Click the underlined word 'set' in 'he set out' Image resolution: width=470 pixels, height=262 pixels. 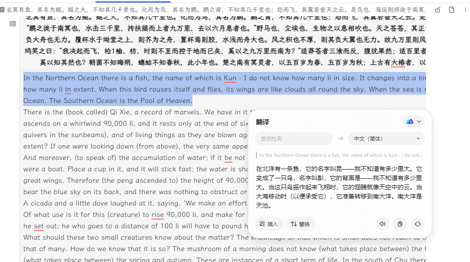click(x=38, y=226)
